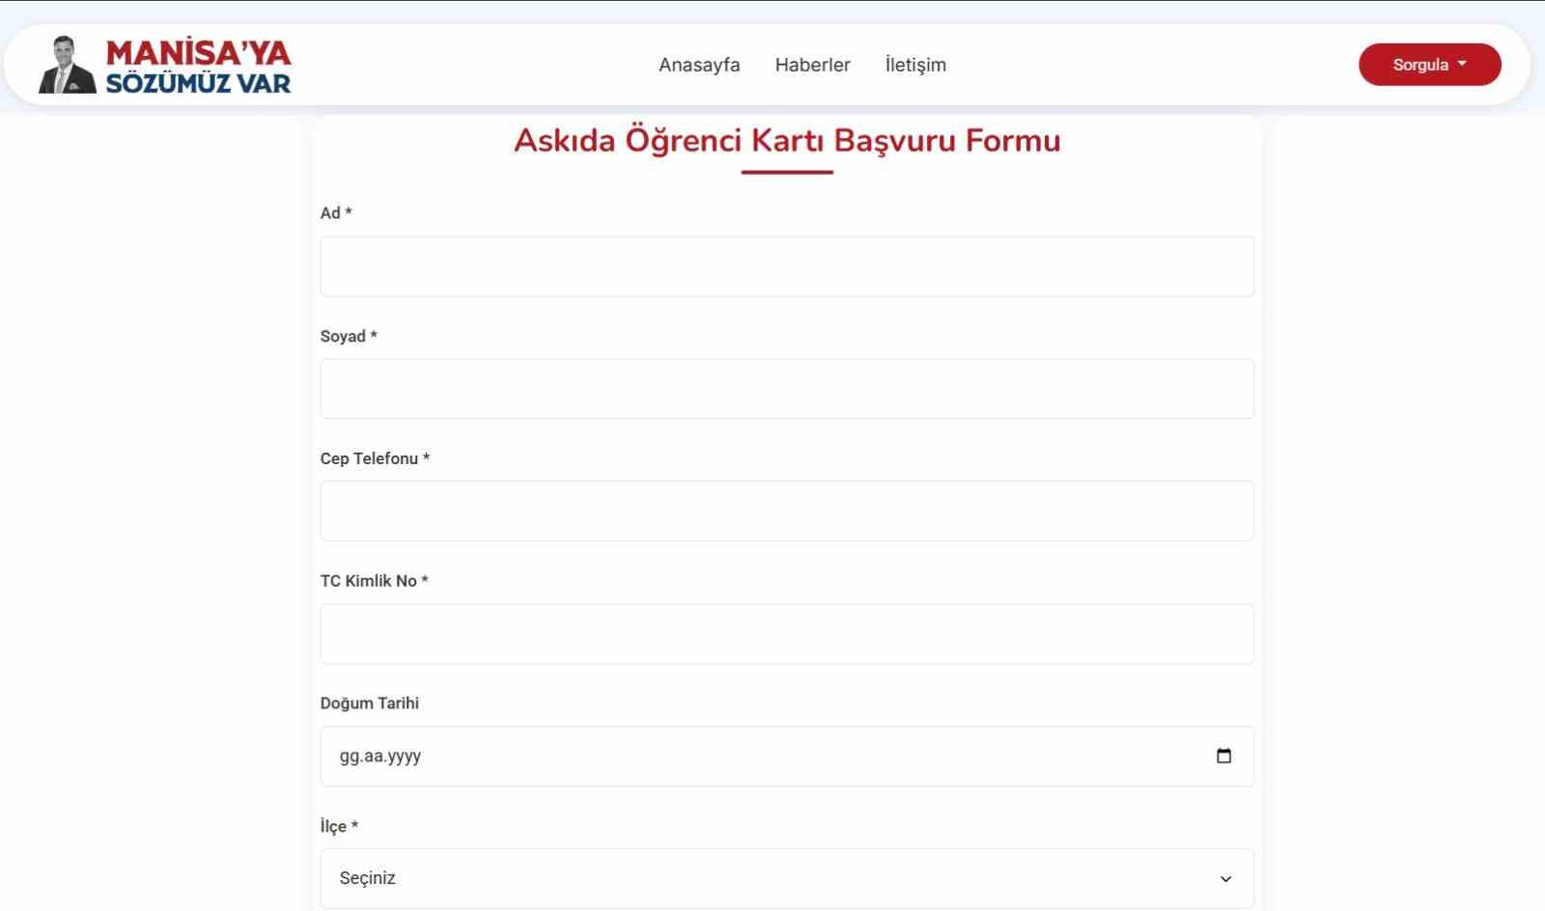Go to the İletişim page
This screenshot has width=1545, height=911.
[x=915, y=65]
